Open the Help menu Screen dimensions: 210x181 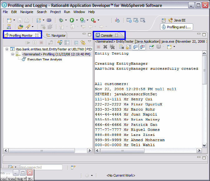tap(91, 12)
